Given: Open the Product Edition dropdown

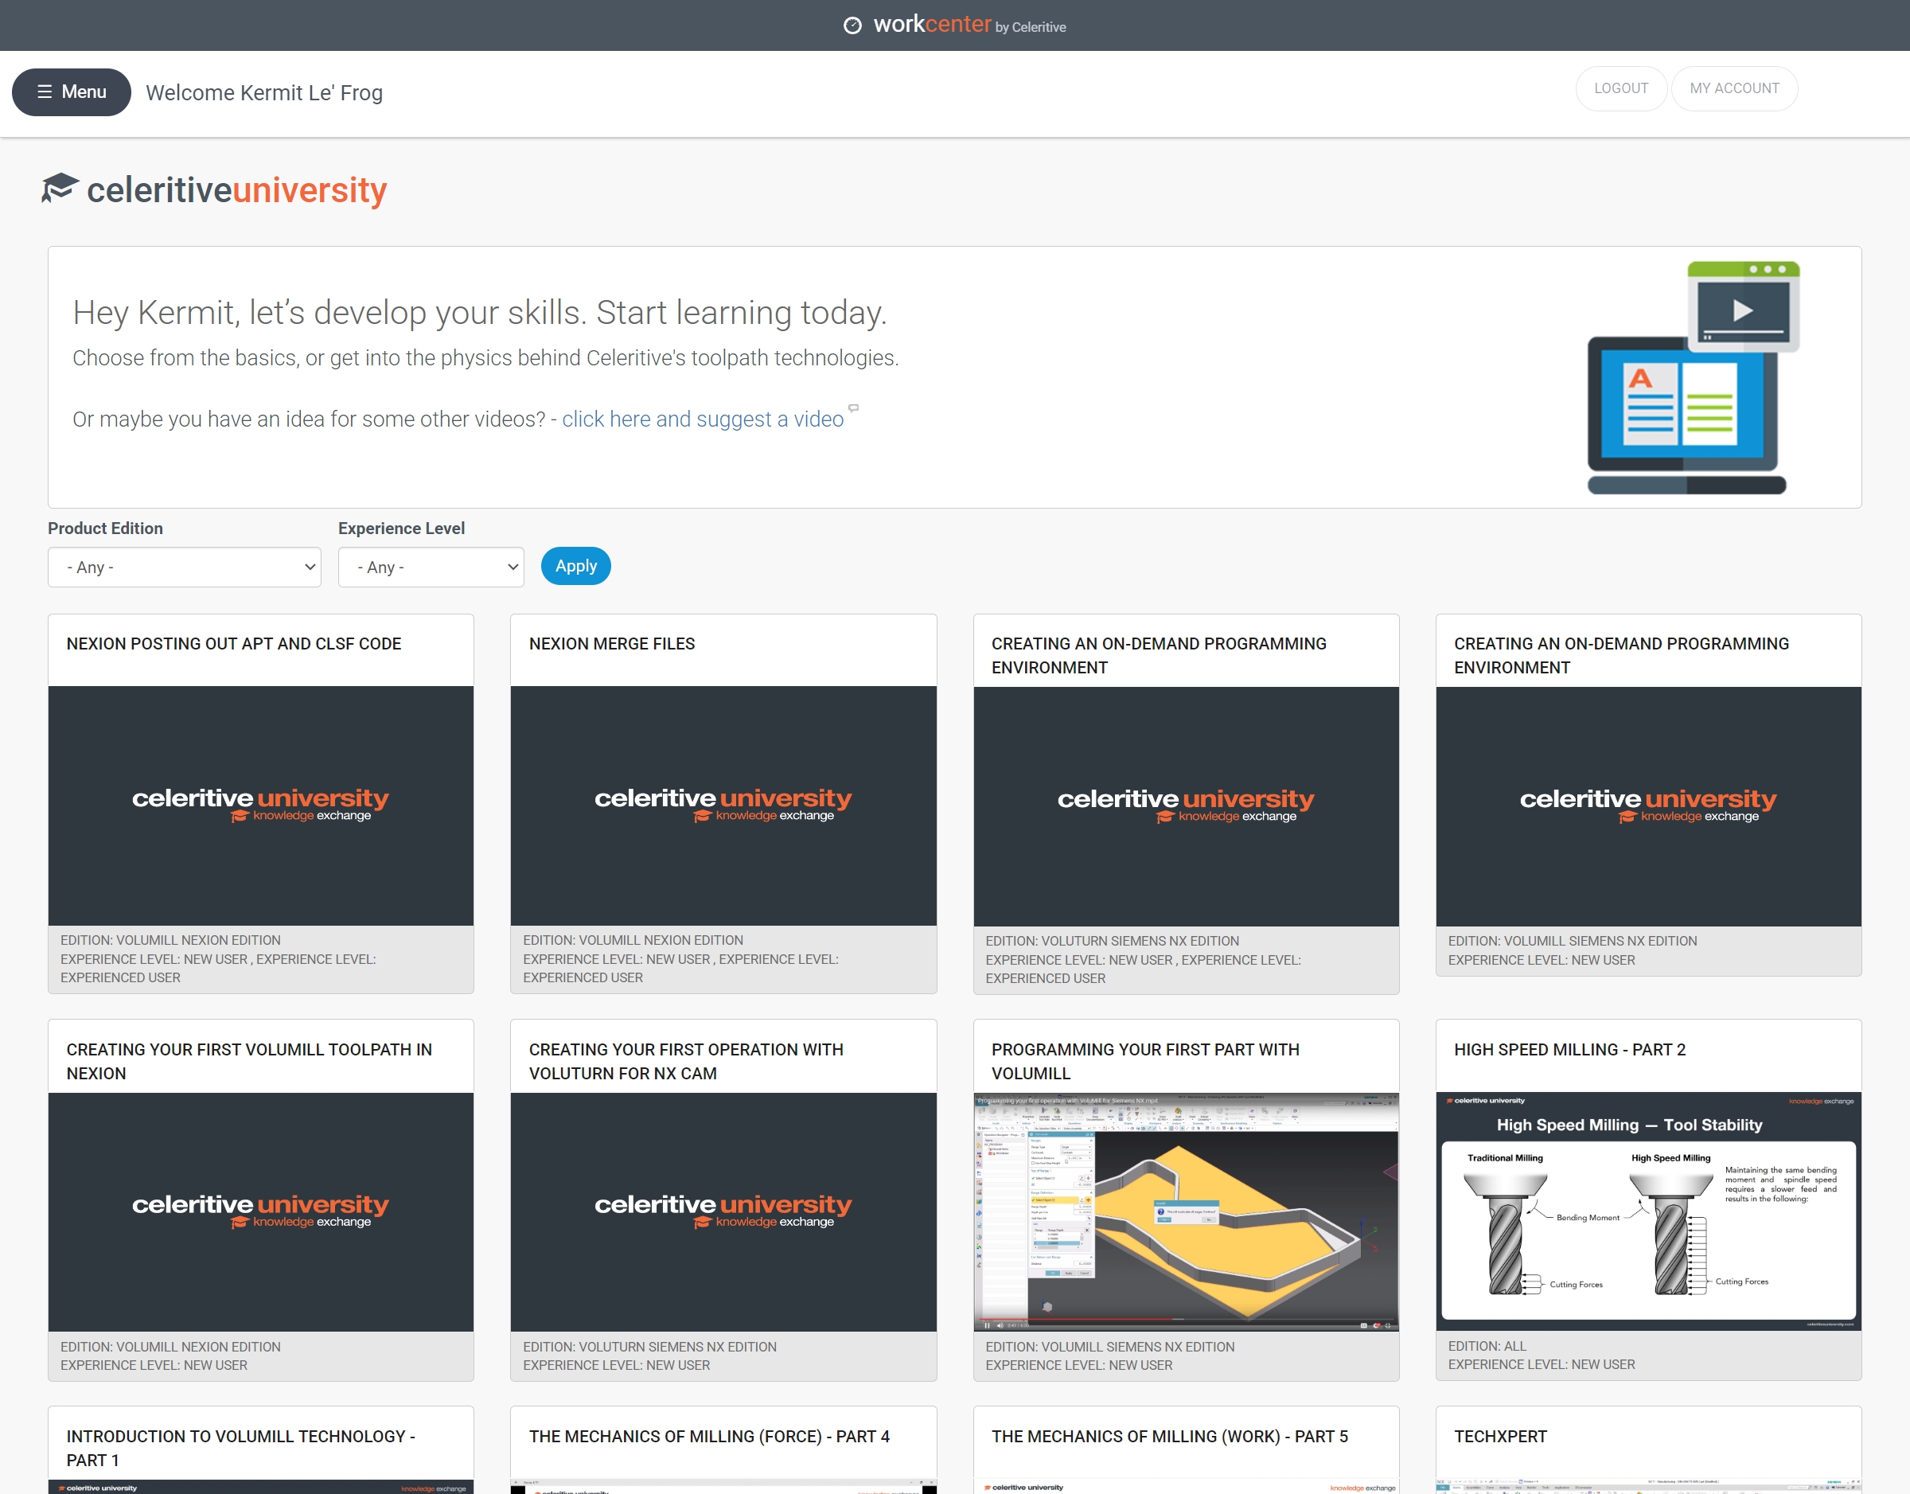Looking at the screenshot, I should (x=184, y=567).
